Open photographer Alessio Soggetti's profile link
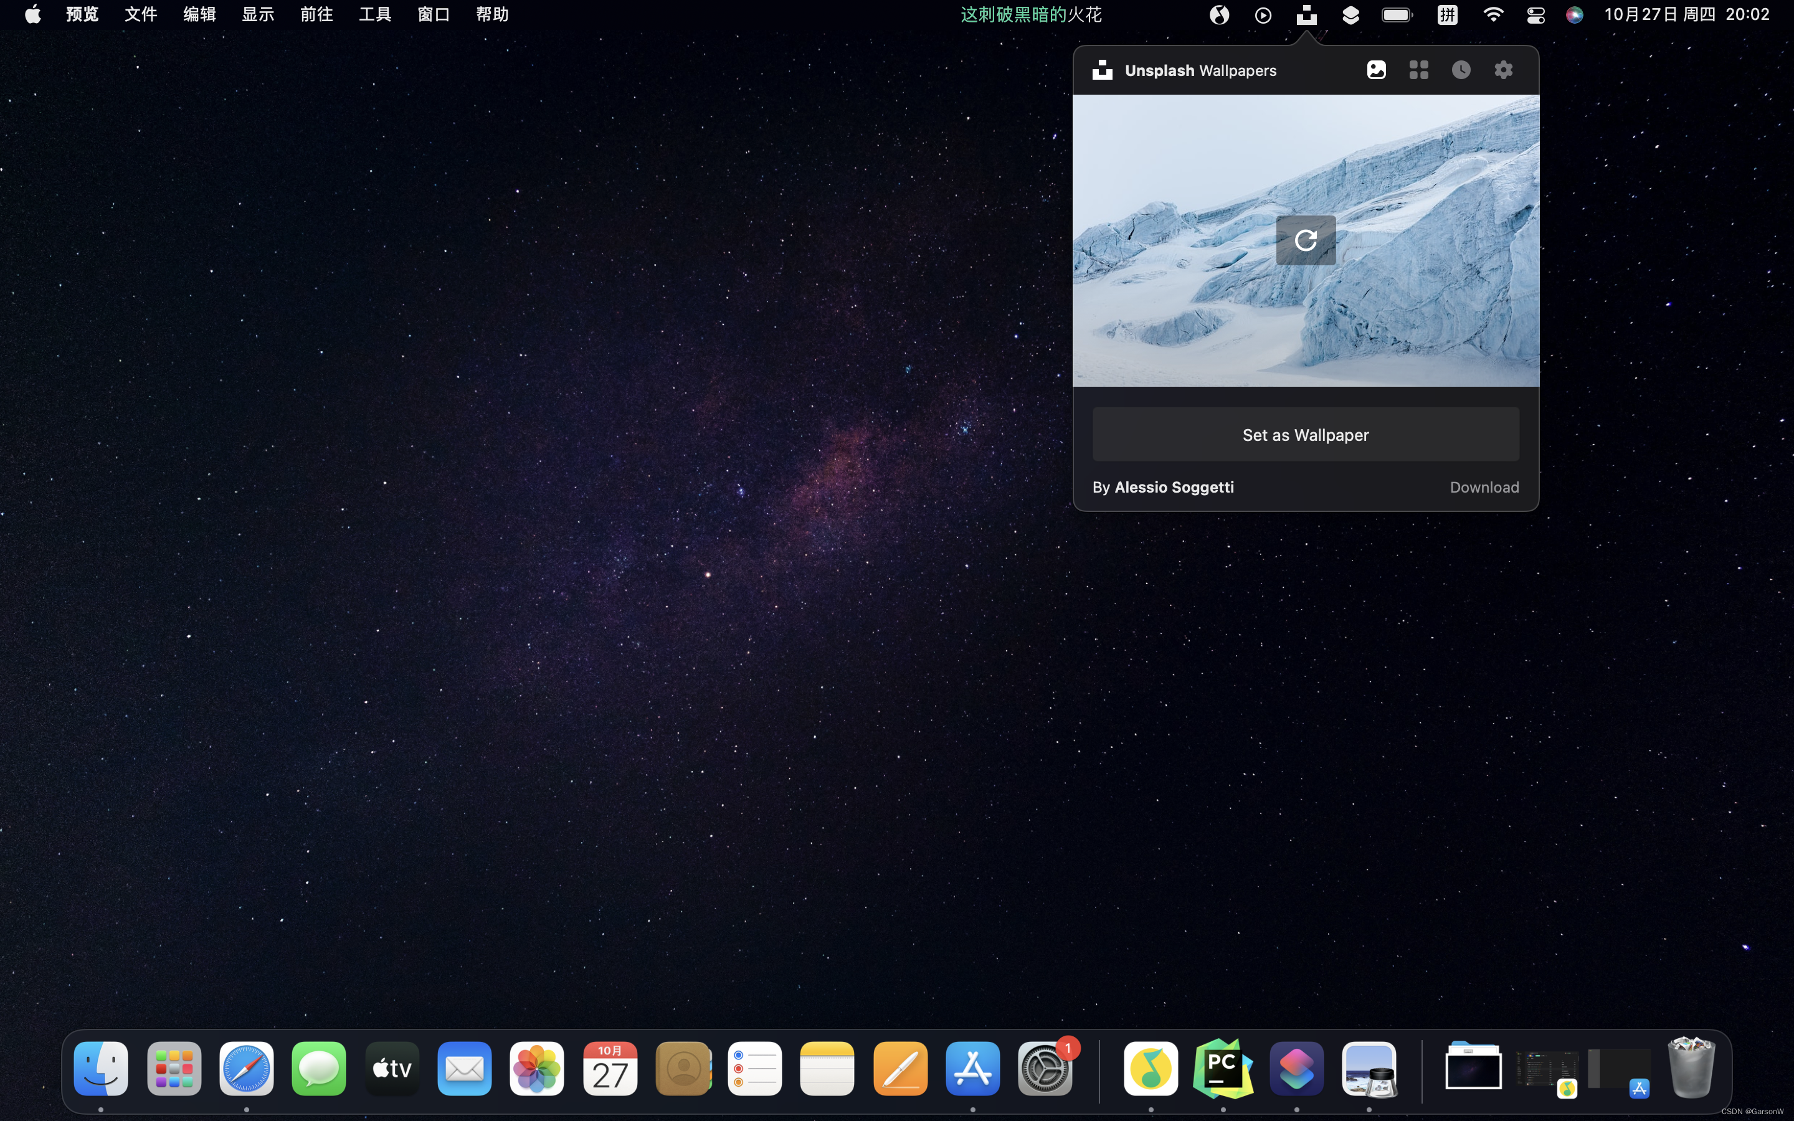The height and width of the screenshot is (1121, 1794). click(x=1174, y=487)
